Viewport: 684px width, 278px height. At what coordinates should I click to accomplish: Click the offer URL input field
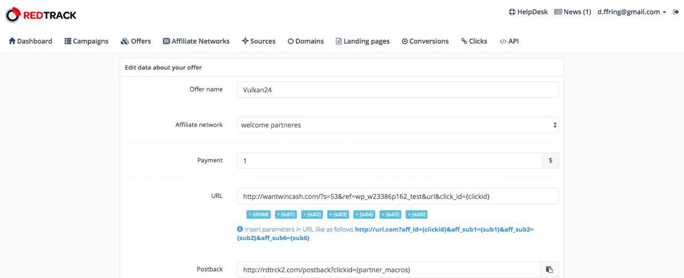tap(398, 196)
